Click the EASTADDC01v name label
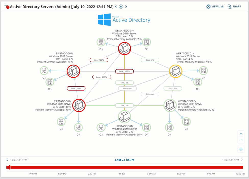The width and height of the screenshot is (249, 179). coord(64,54)
